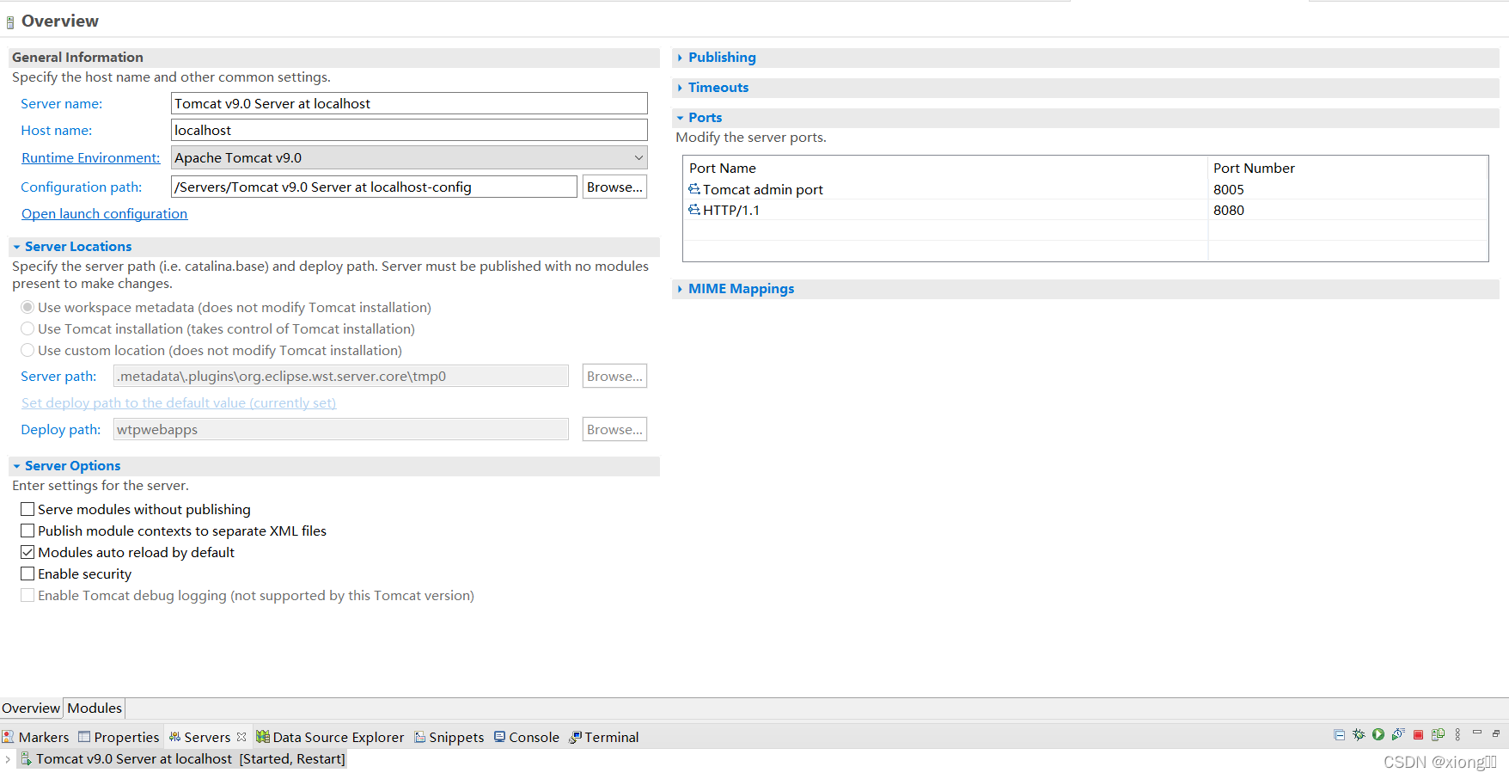Open the Servers view three-dot menu
This screenshot has width=1509, height=779.
(x=1457, y=735)
